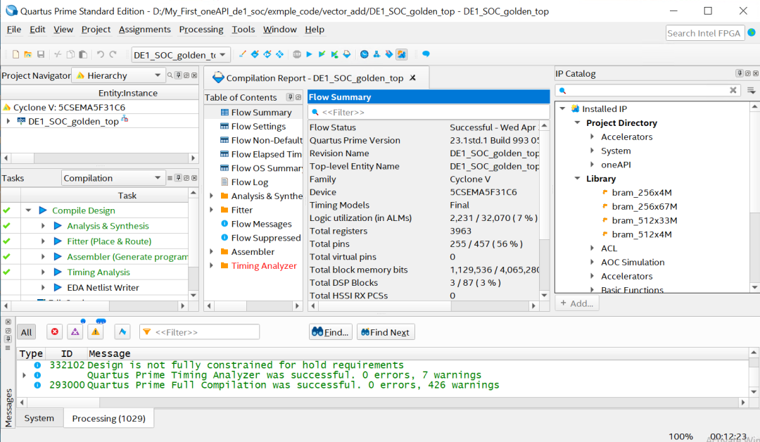Click the IP Catalog vertical scrollbar

tap(754, 197)
